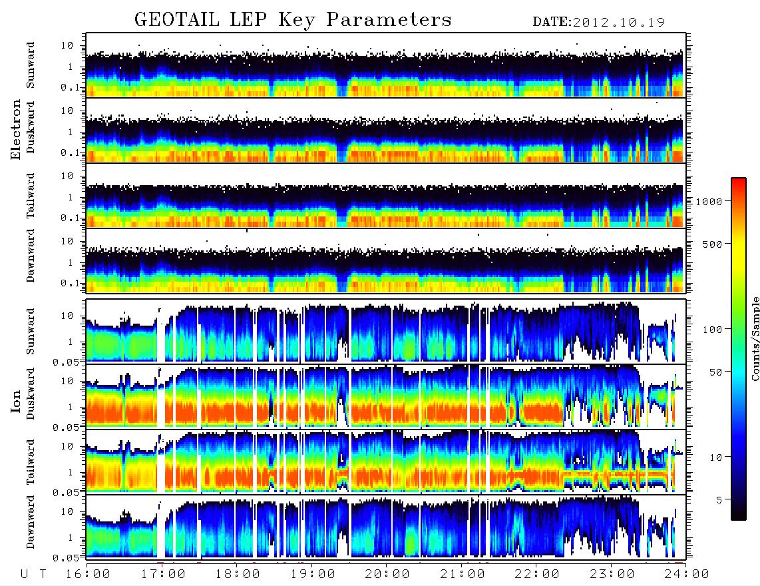Click the "1000" colorbar tick label
Image resolution: width=760 pixels, height=586 pixels.
(709, 202)
